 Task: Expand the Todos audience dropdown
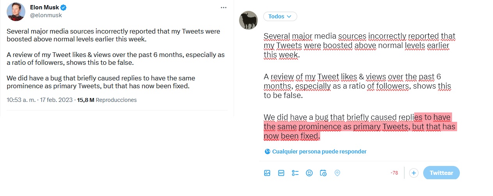(x=280, y=16)
